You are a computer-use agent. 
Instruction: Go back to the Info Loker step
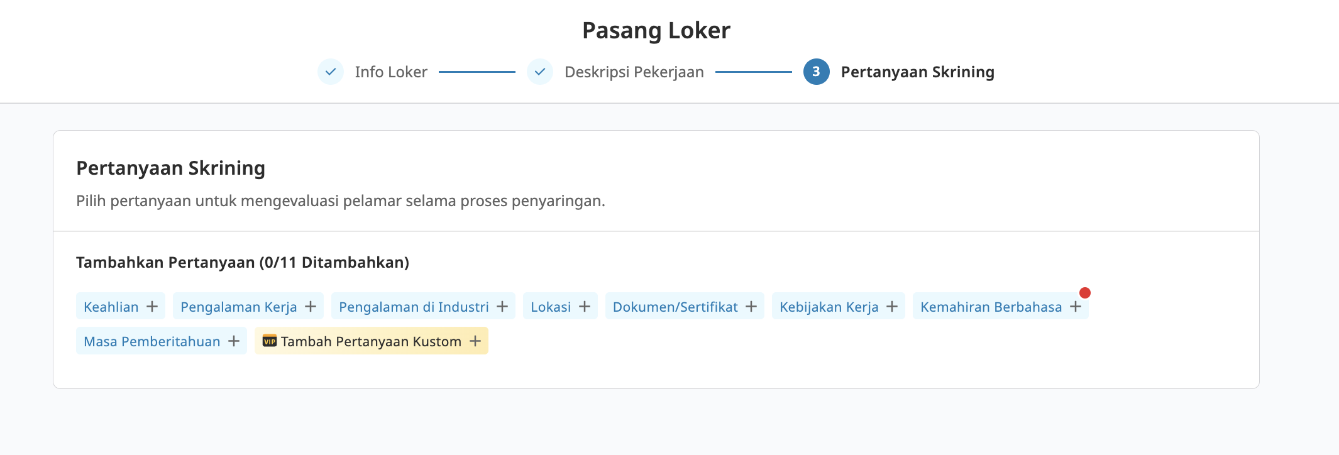tap(390, 72)
